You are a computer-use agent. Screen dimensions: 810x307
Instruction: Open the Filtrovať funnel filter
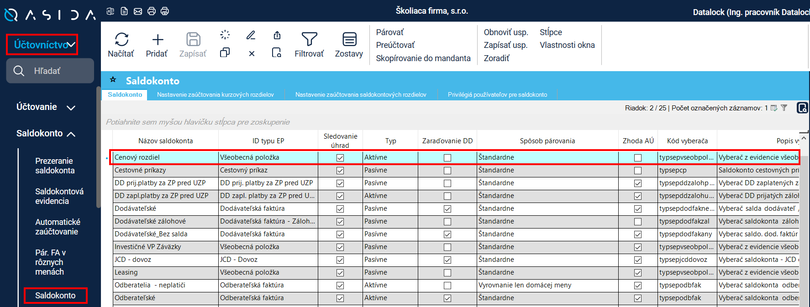tap(309, 40)
